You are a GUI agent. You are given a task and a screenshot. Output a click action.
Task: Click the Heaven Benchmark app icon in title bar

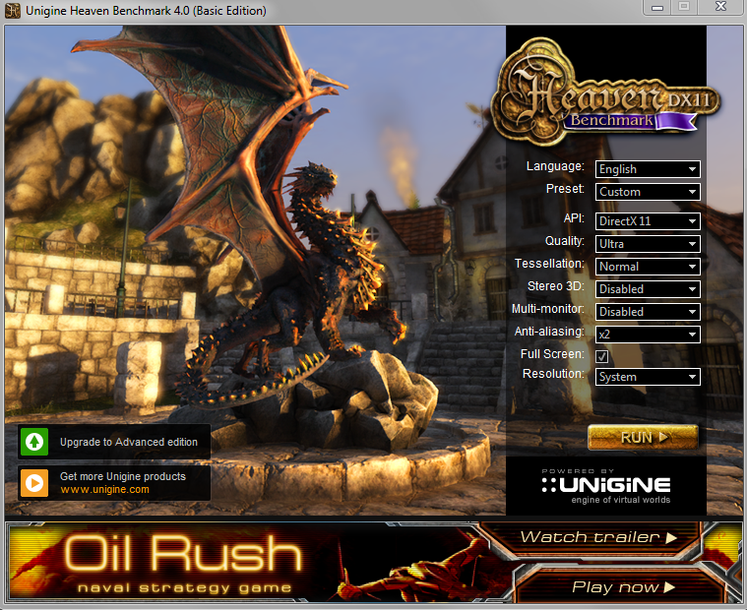(x=13, y=11)
